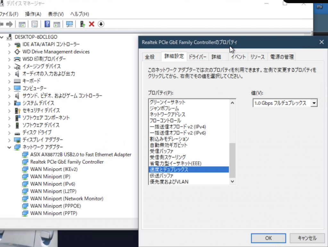328x247 pixels.
Task: Select the DESKTOP-8DCLEGO computer icon
Action: tap(9, 37)
